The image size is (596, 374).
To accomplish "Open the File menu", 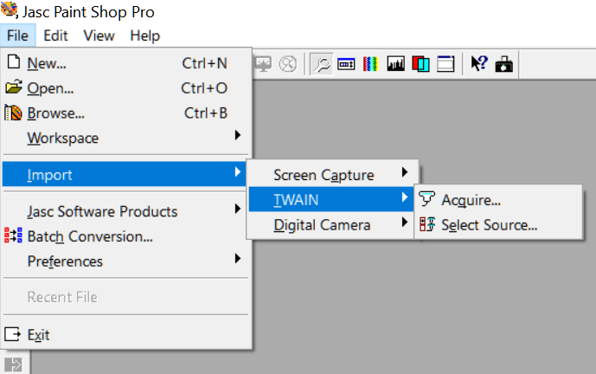I will click(x=18, y=35).
